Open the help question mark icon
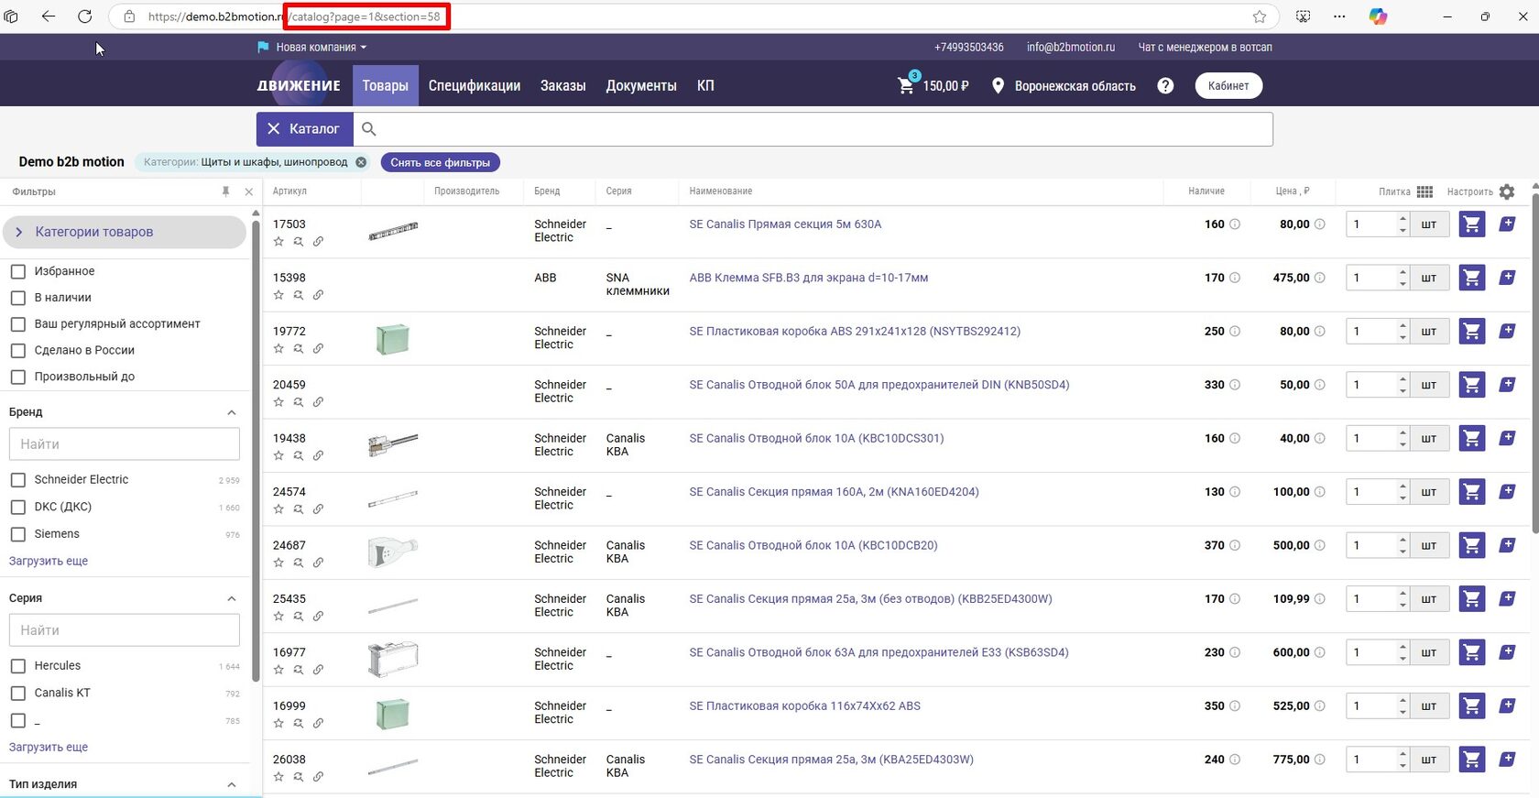 click(x=1165, y=85)
